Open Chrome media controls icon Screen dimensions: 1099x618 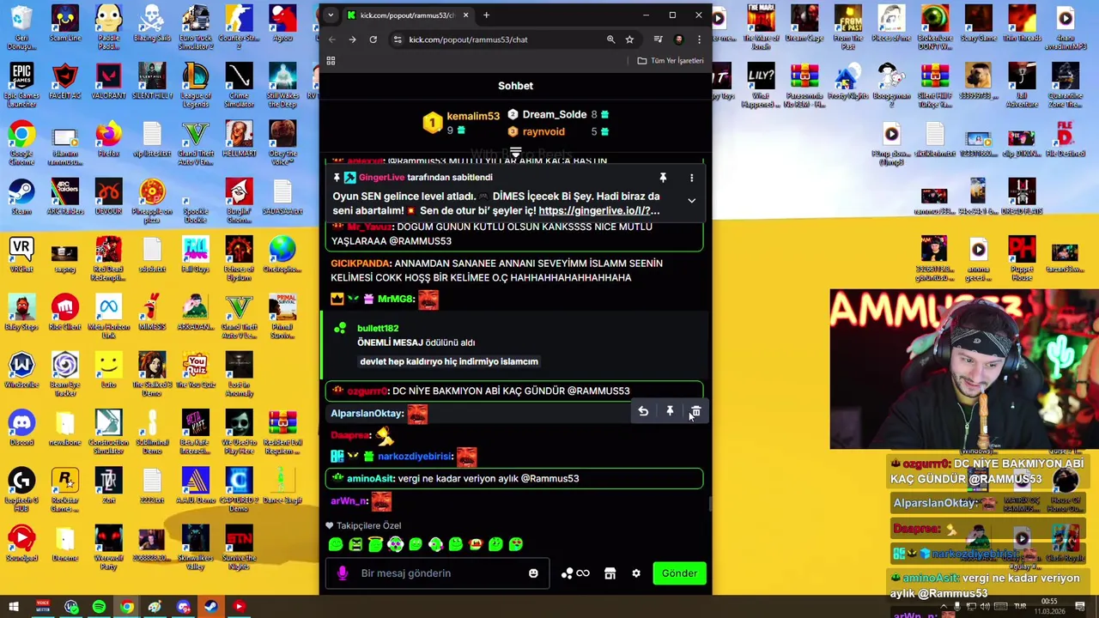[x=658, y=39]
